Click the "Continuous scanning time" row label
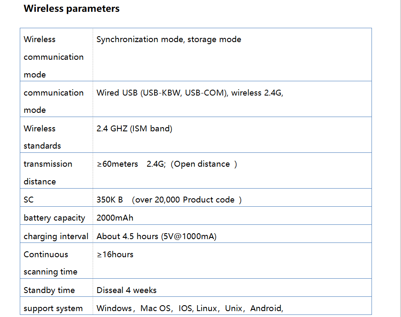Screen dimensions: 401x317 pos(50,263)
